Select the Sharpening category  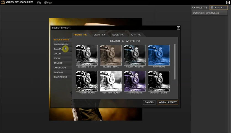(x=60, y=77)
